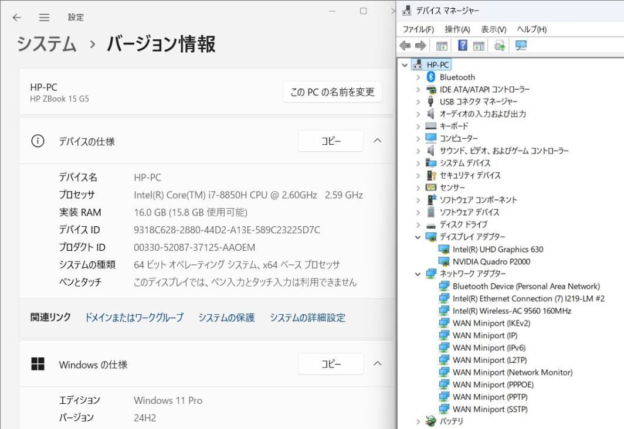The image size is (624, 429).
Task: Select NVIDIA Quadro P2000 adapter
Action: [x=491, y=261]
